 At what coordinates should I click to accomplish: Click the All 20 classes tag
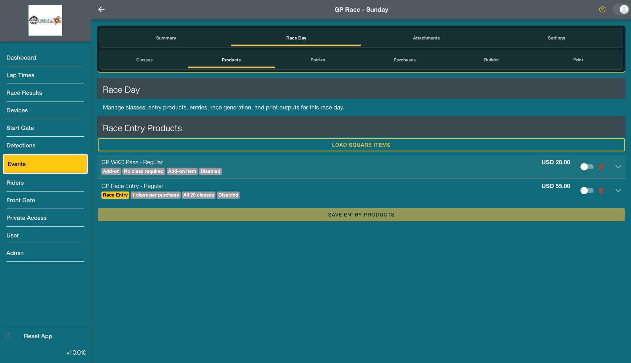coord(199,195)
